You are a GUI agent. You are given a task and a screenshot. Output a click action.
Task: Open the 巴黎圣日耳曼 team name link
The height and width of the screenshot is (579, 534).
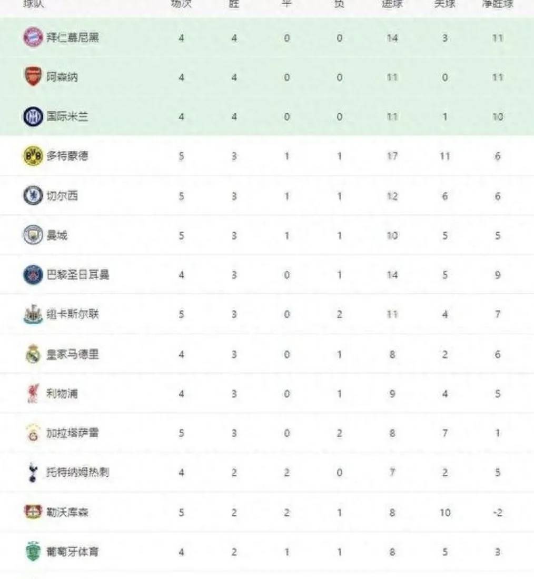78,275
